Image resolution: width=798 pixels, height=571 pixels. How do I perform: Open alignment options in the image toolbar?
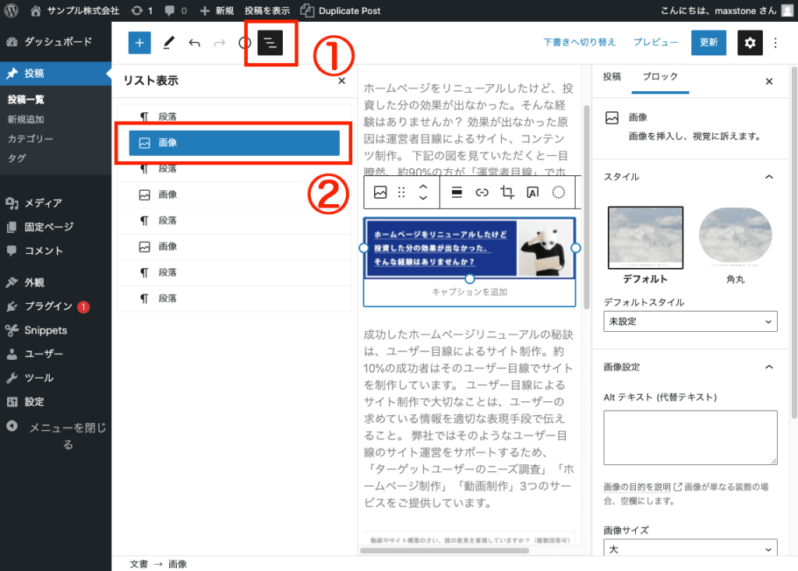[x=457, y=192]
